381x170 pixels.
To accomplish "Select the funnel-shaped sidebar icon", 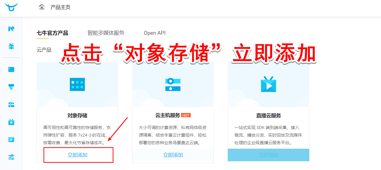I will click(x=11, y=87).
